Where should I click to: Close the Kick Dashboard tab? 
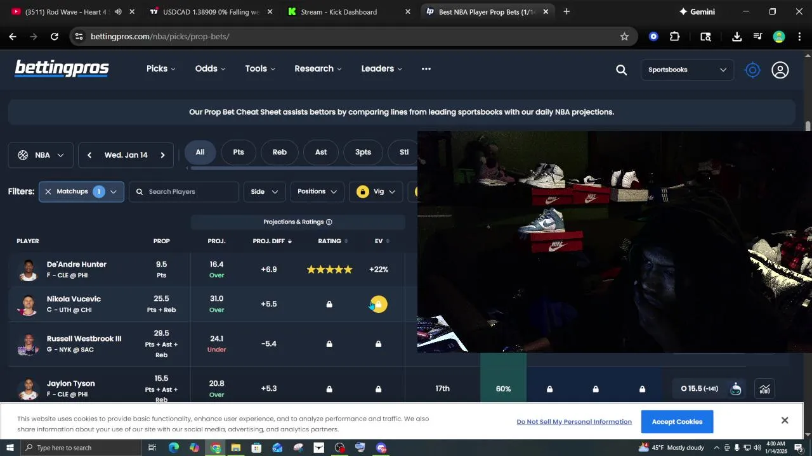pyautogui.click(x=407, y=11)
